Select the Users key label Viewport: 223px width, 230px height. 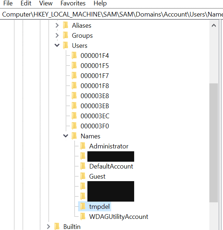coord(79,46)
